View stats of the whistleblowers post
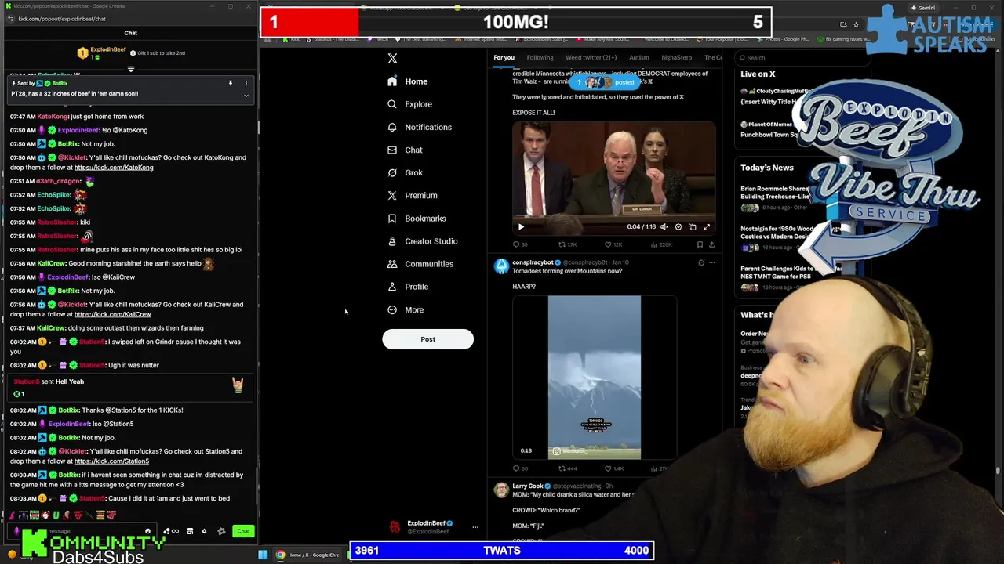The image size is (1004, 564). pyautogui.click(x=660, y=244)
